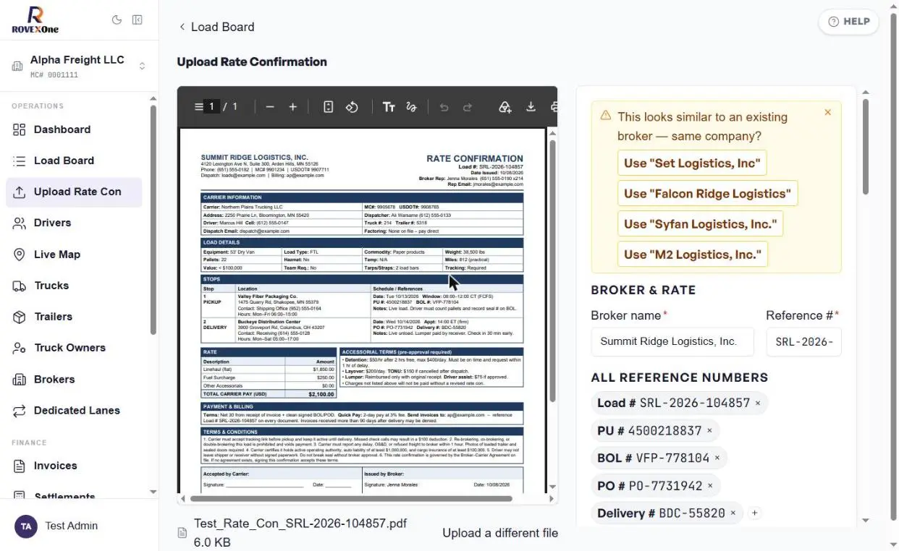Open Test Admin user profile

[x=79, y=526]
